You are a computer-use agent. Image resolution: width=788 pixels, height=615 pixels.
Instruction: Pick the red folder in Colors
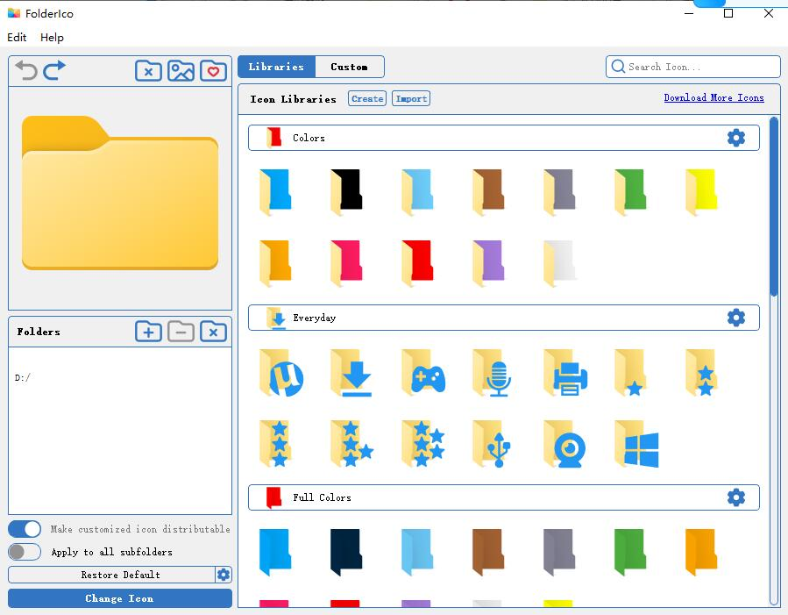[x=417, y=263]
